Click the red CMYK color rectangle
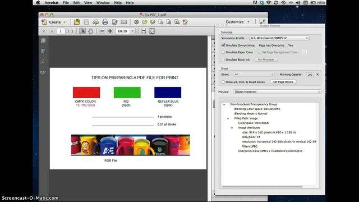 pyautogui.click(x=86, y=92)
